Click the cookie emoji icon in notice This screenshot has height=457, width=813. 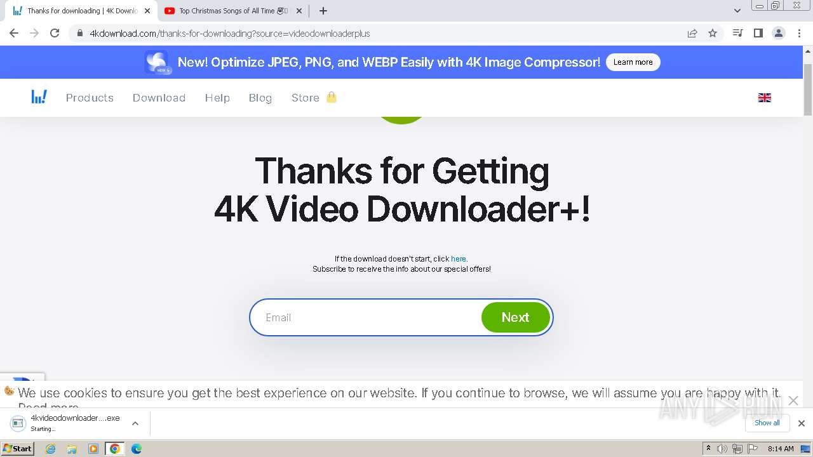click(9, 391)
